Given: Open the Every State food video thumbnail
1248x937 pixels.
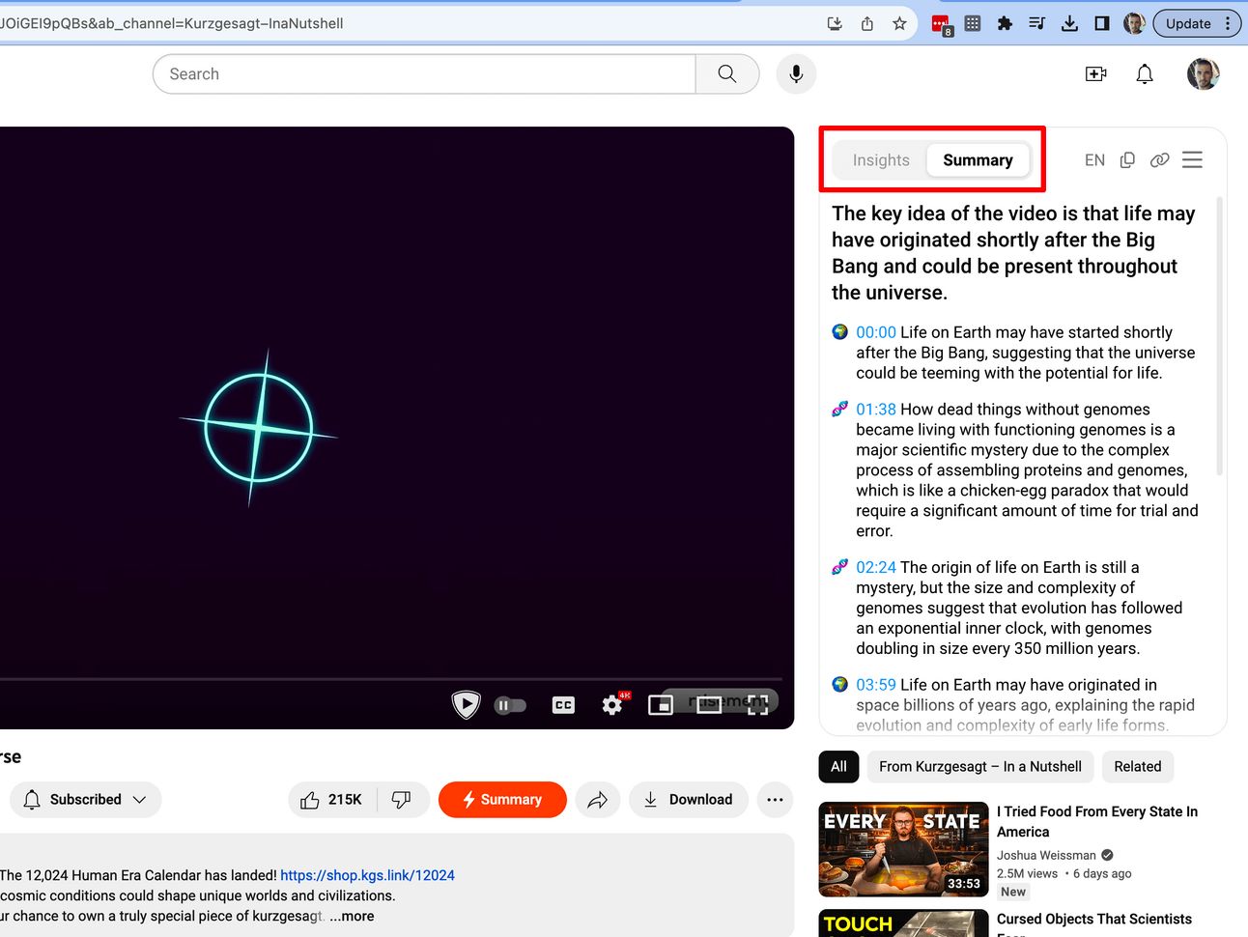Looking at the screenshot, I should point(903,850).
